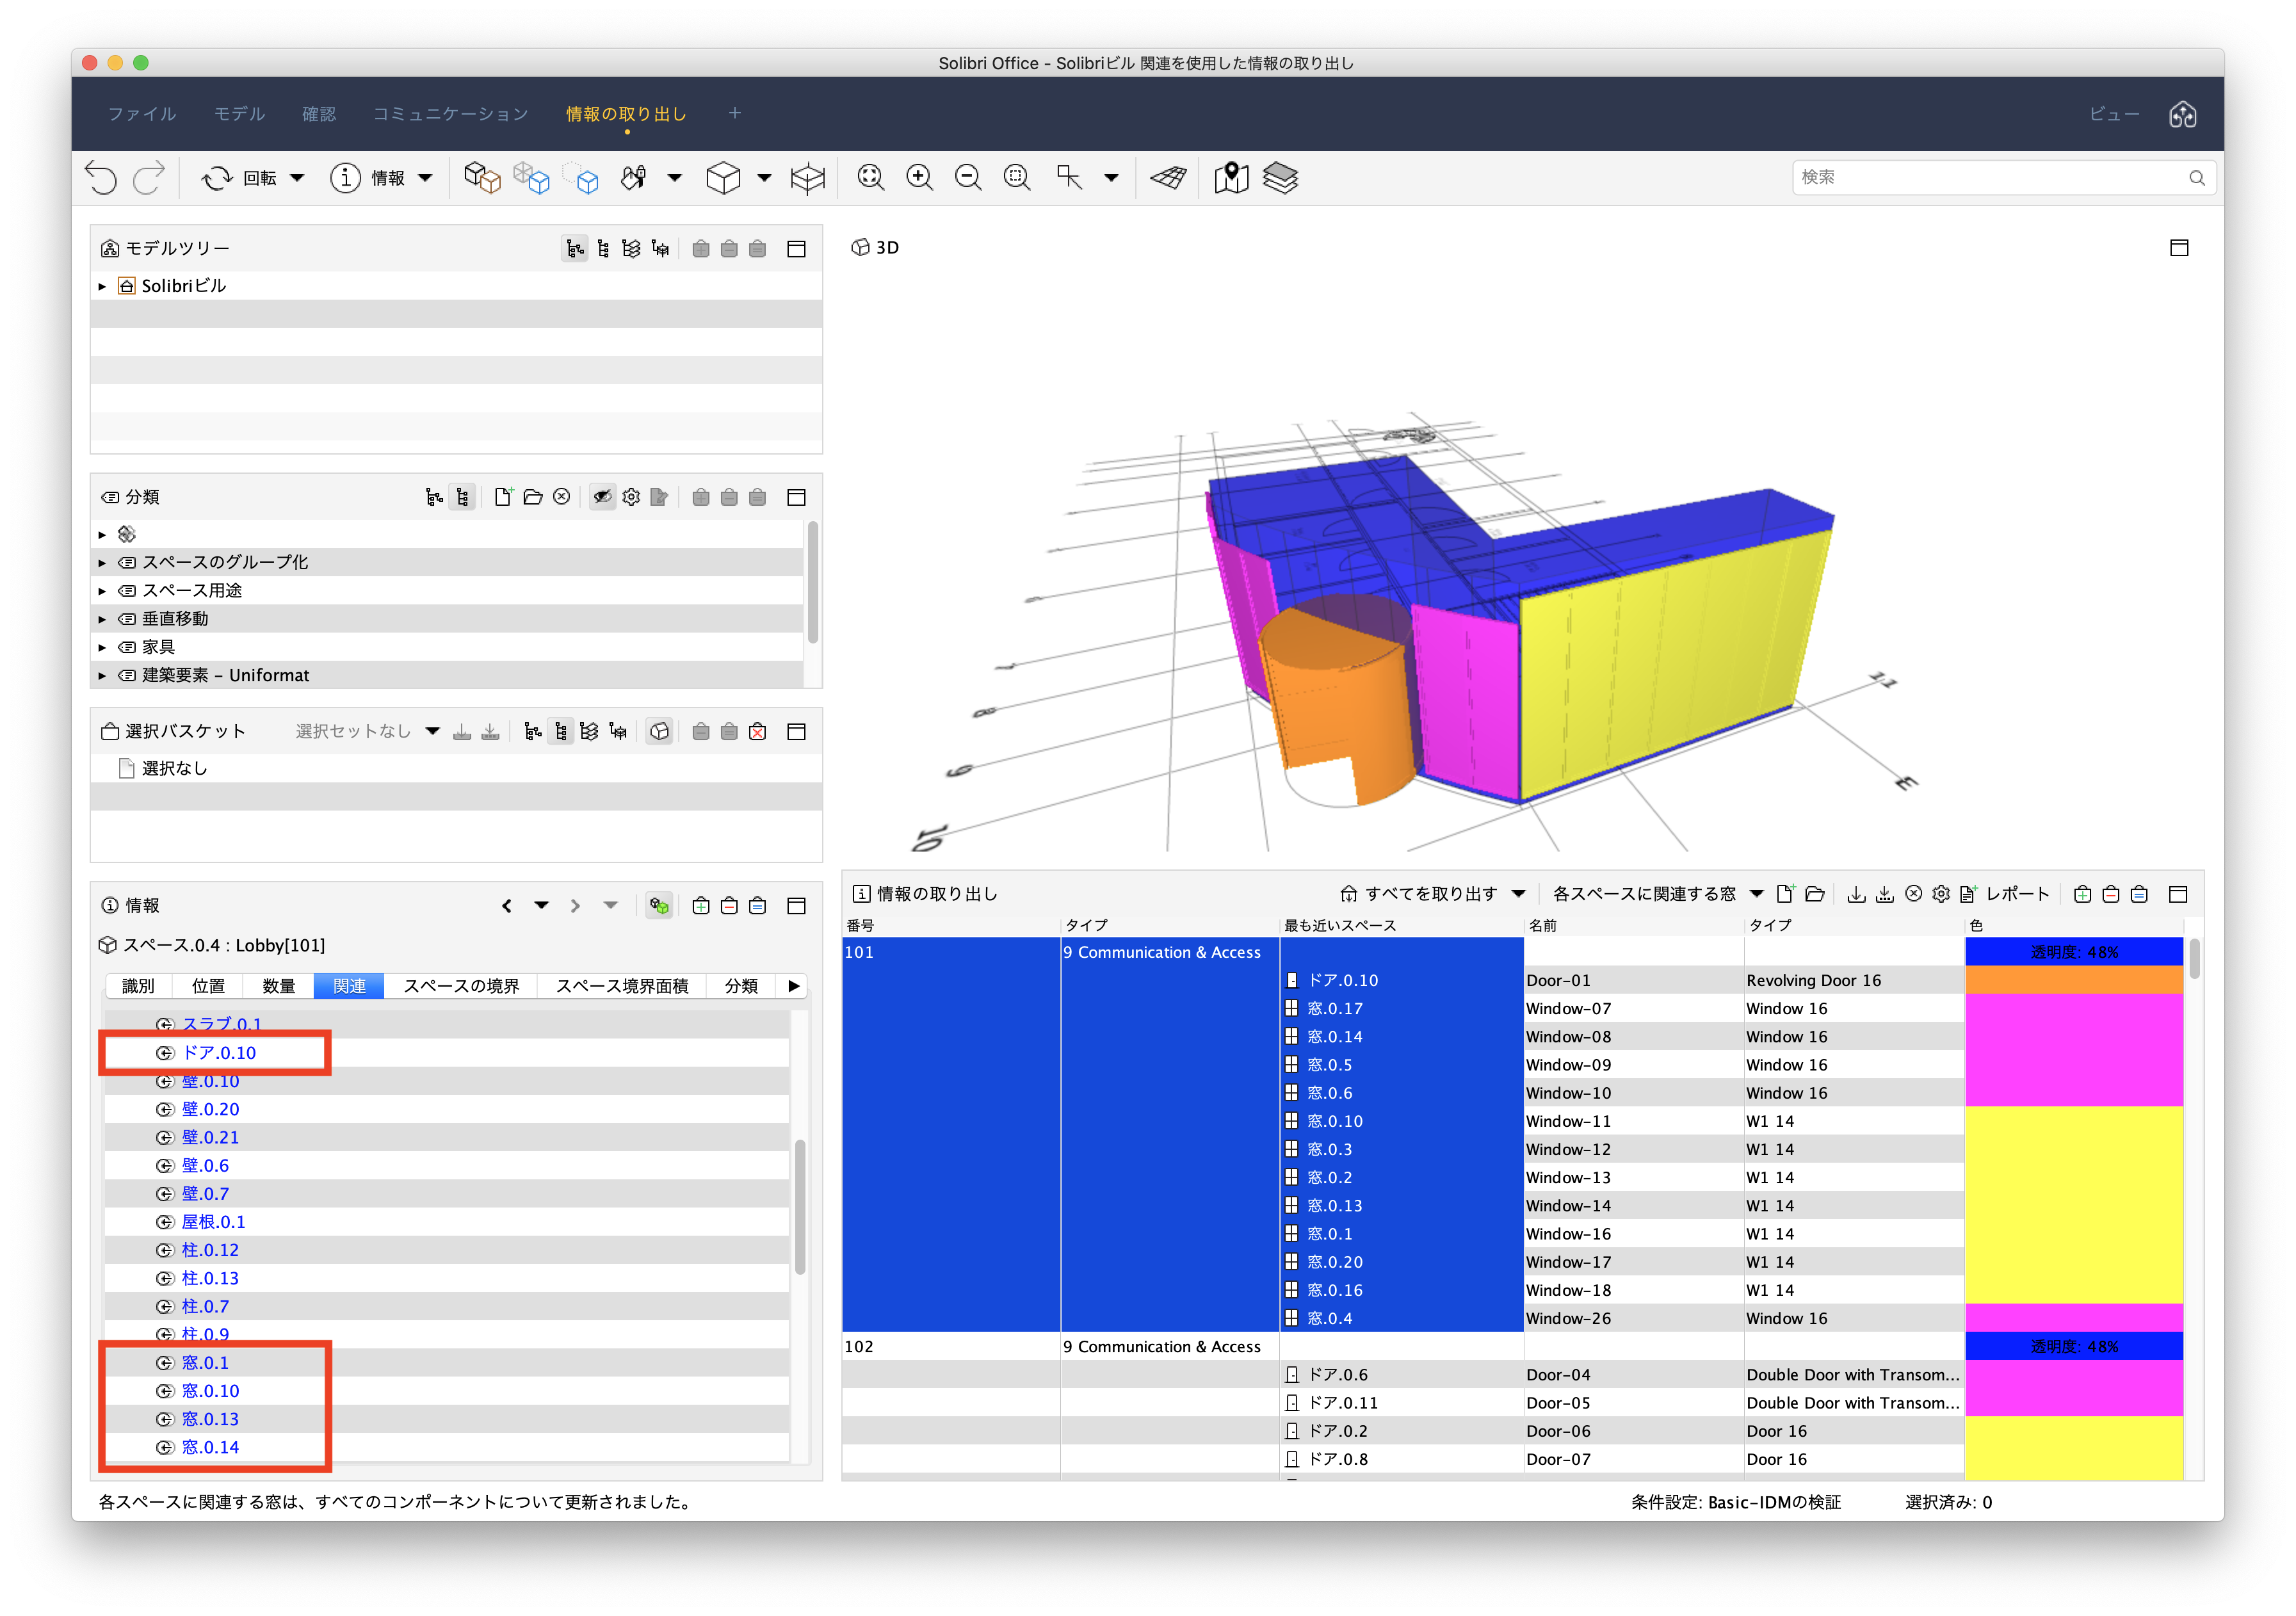The image size is (2296, 1616).
Task: Click the Zoom In magnifier icon
Action: (x=919, y=178)
